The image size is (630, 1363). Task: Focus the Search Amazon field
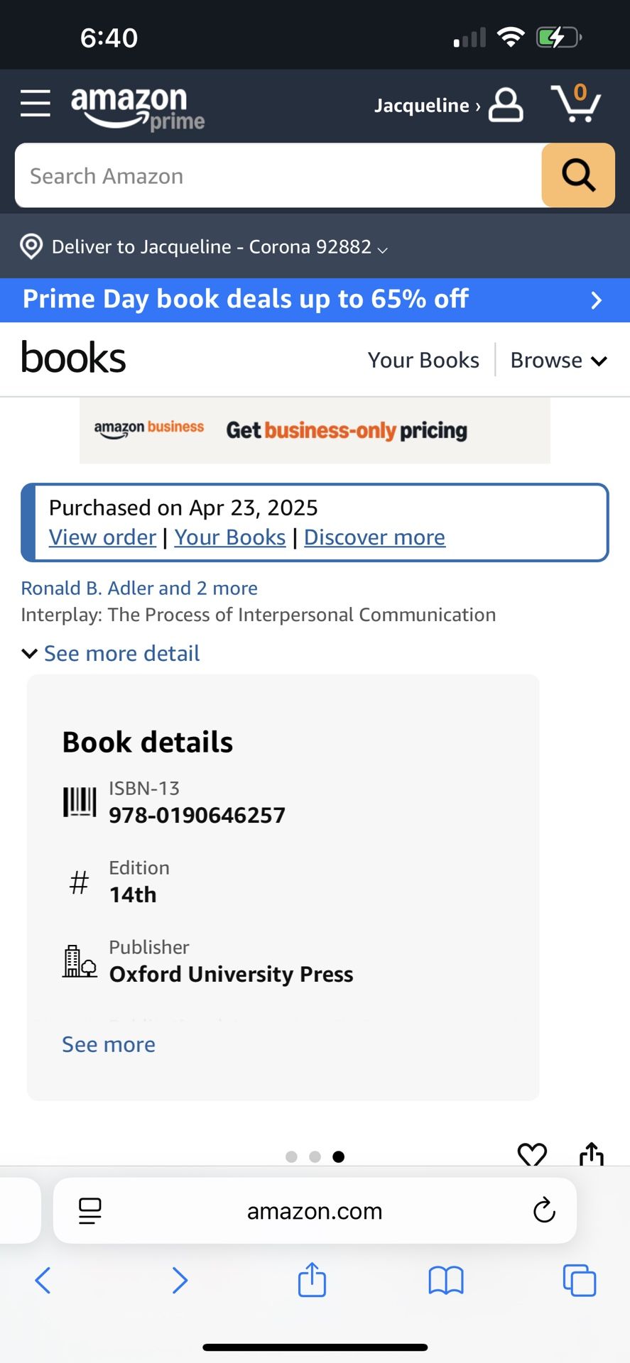click(278, 175)
